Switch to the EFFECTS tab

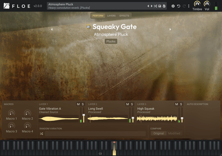[x=124, y=16]
